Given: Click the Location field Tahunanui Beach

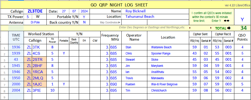Looking at the screenshot, I should 155,16.
